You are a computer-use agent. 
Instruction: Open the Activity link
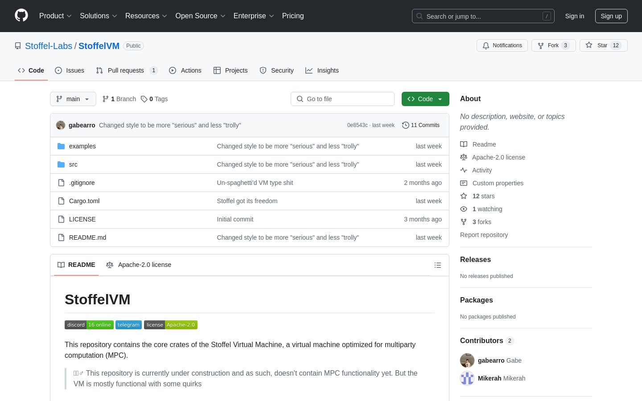click(476, 170)
